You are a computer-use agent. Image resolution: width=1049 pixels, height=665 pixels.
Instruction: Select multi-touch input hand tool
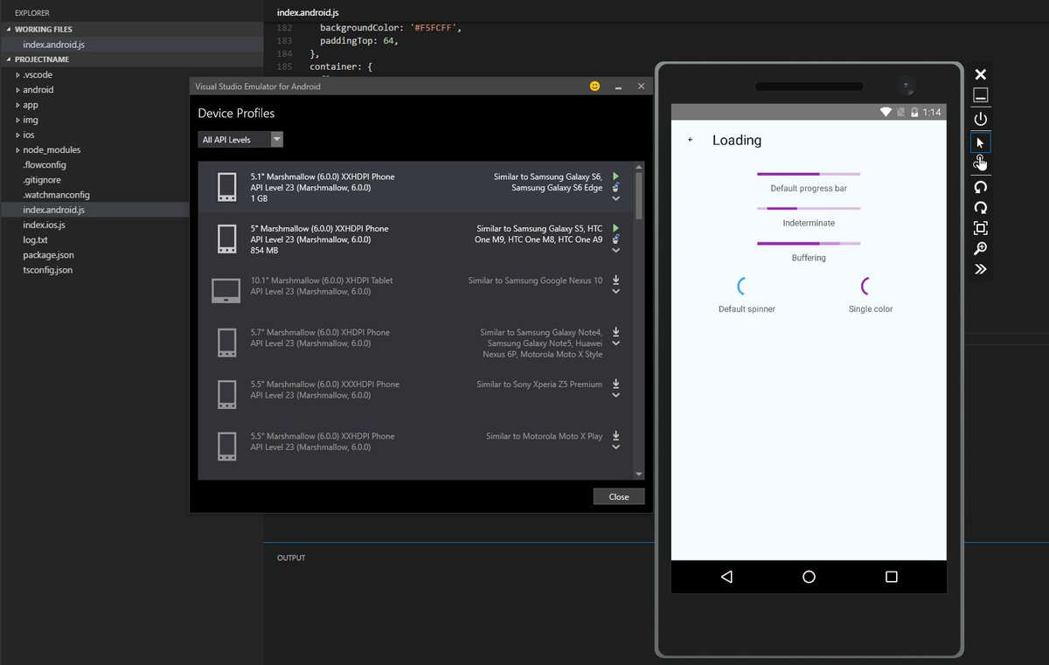(981, 163)
